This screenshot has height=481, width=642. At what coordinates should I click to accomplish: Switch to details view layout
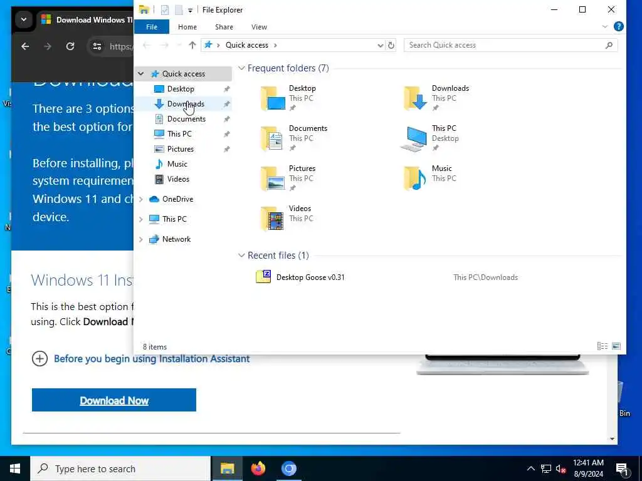[603, 346]
